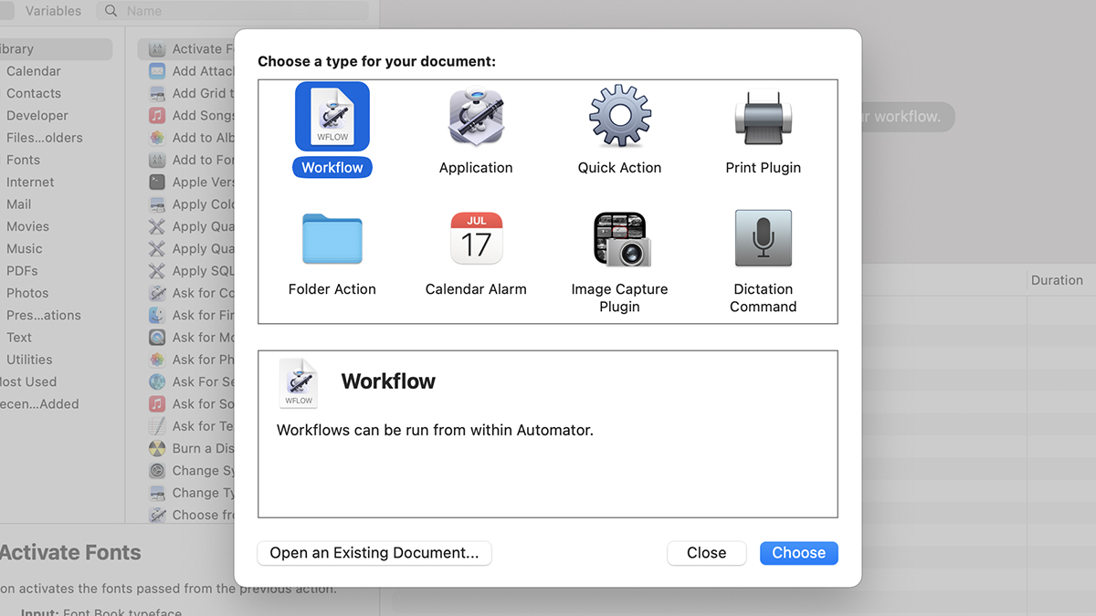This screenshot has height=616, width=1096.
Task: Click the globe icon beside Ask For Se
Action: pos(157,382)
